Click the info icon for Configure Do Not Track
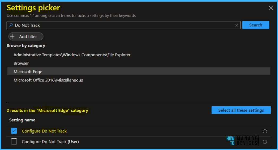Viewport: 278px width, 150px height. point(265,131)
